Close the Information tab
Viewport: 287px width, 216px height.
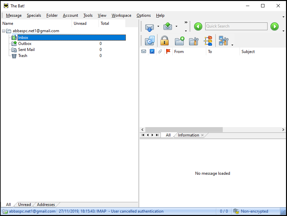click(202, 135)
